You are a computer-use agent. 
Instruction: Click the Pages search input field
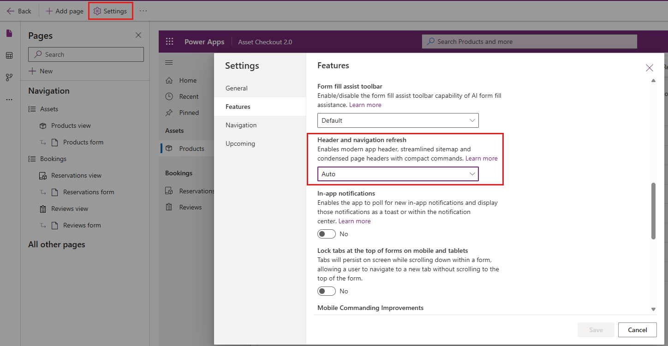tap(86, 54)
